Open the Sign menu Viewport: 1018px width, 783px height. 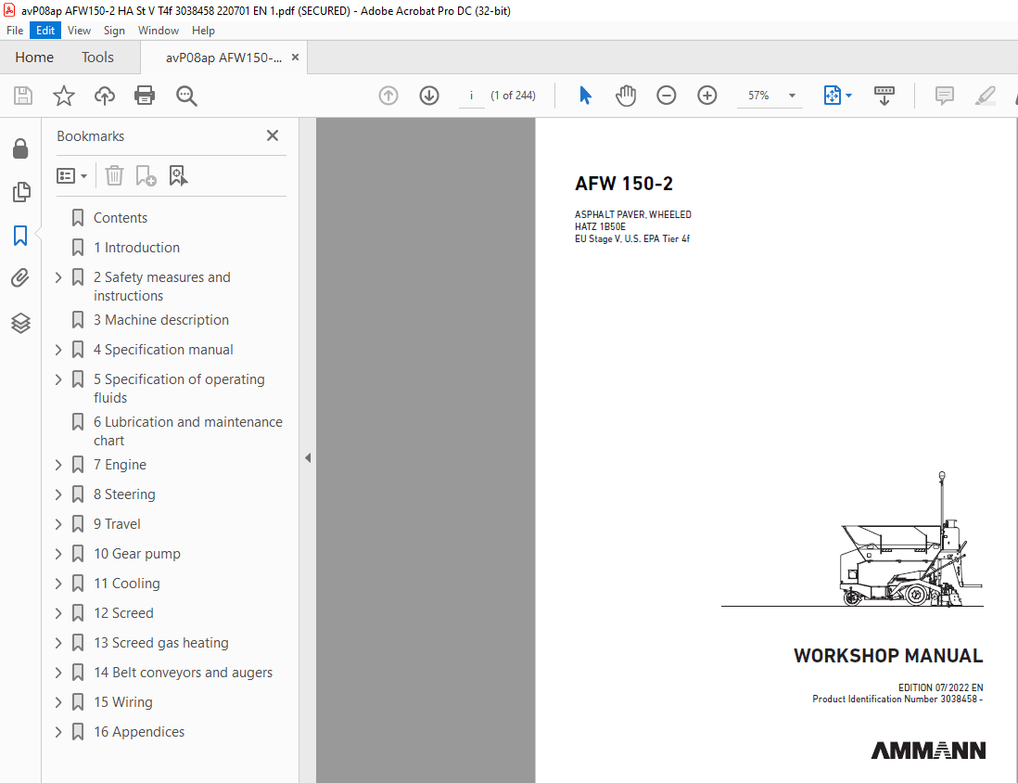coord(114,31)
